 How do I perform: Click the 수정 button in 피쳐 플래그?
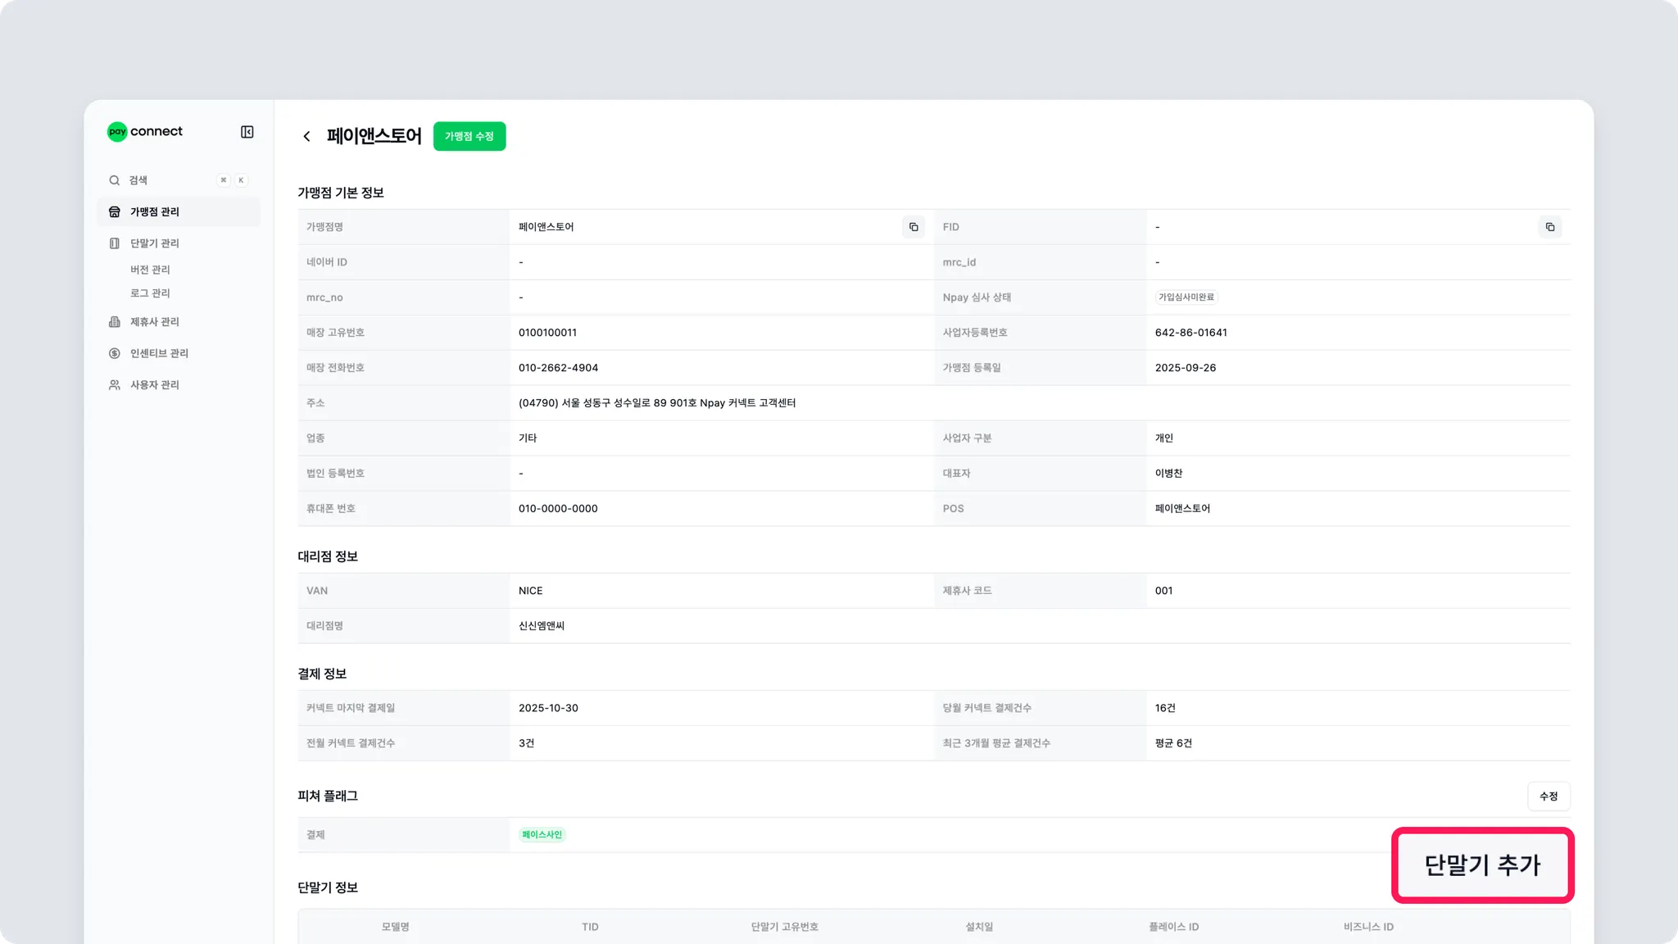[x=1548, y=796]
